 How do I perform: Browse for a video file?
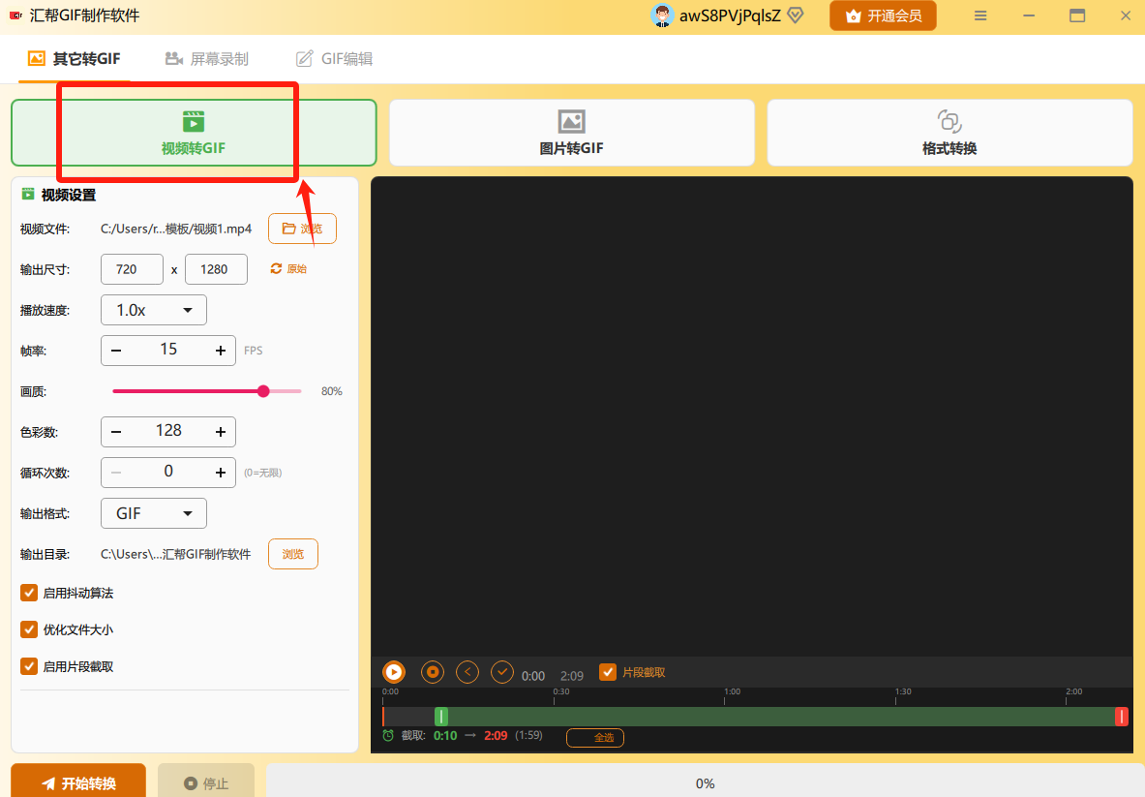click(302, 229)
